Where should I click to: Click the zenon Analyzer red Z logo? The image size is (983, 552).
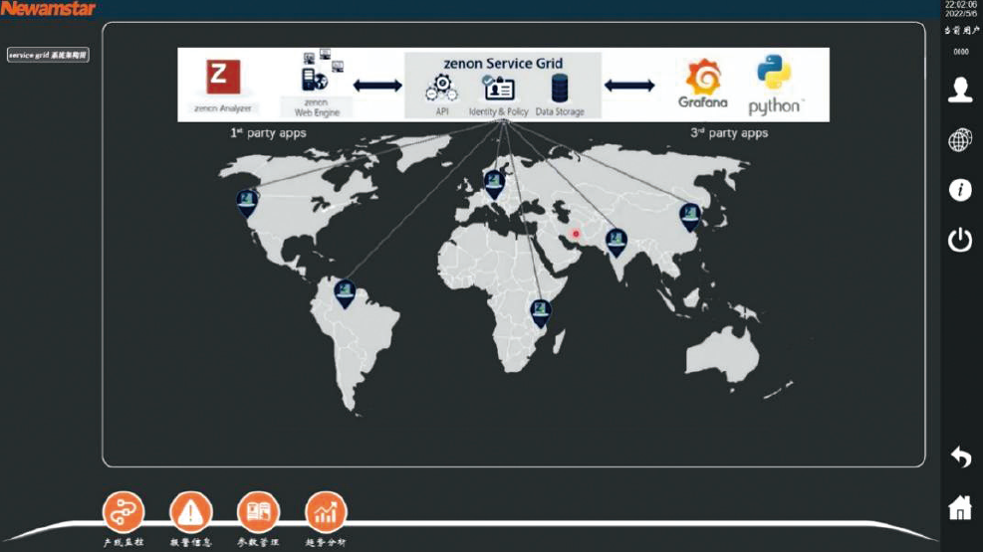pyautogui.click(x=223, y=77)
